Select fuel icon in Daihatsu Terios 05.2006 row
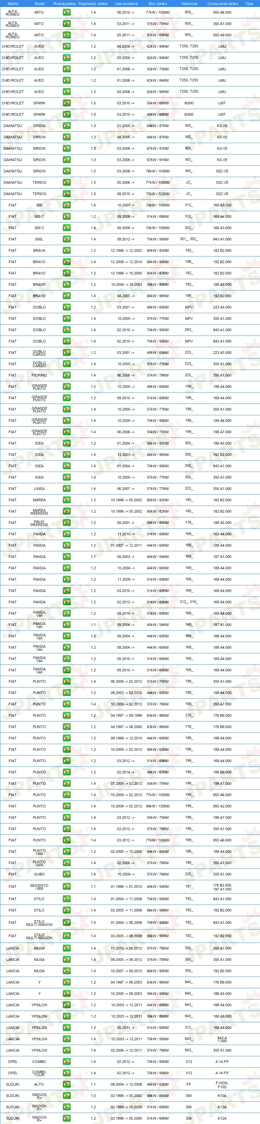Image resolution: width=260 pixels, height=1124 pixels. point(66,182)
